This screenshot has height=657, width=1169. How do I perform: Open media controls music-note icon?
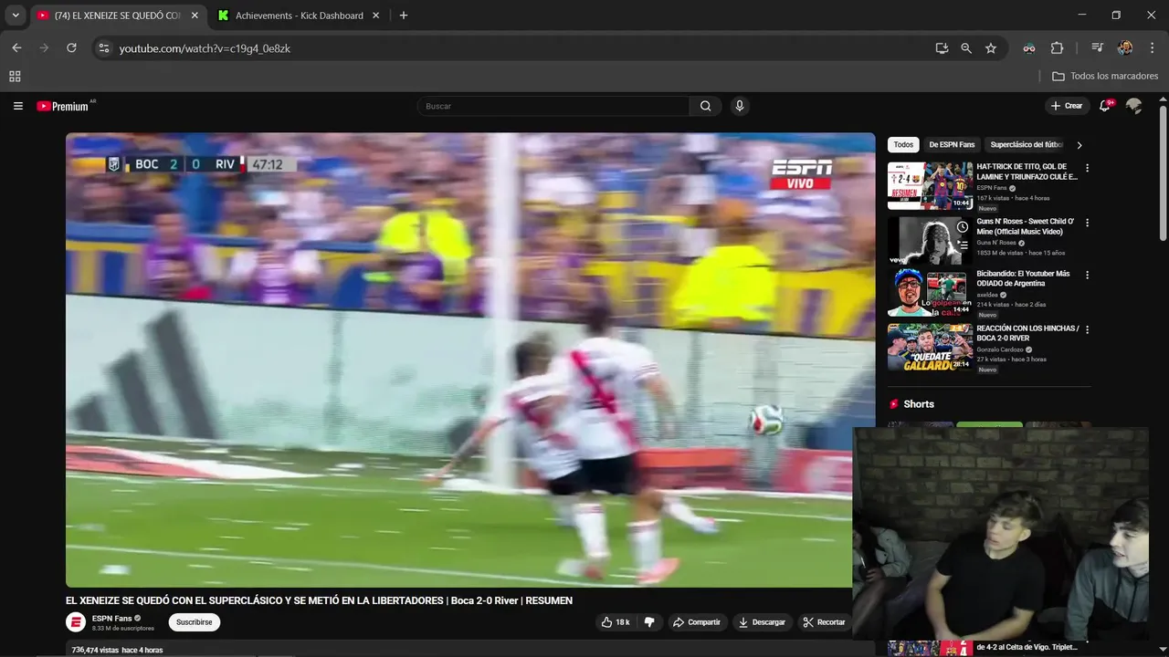tap(1098, 48)
